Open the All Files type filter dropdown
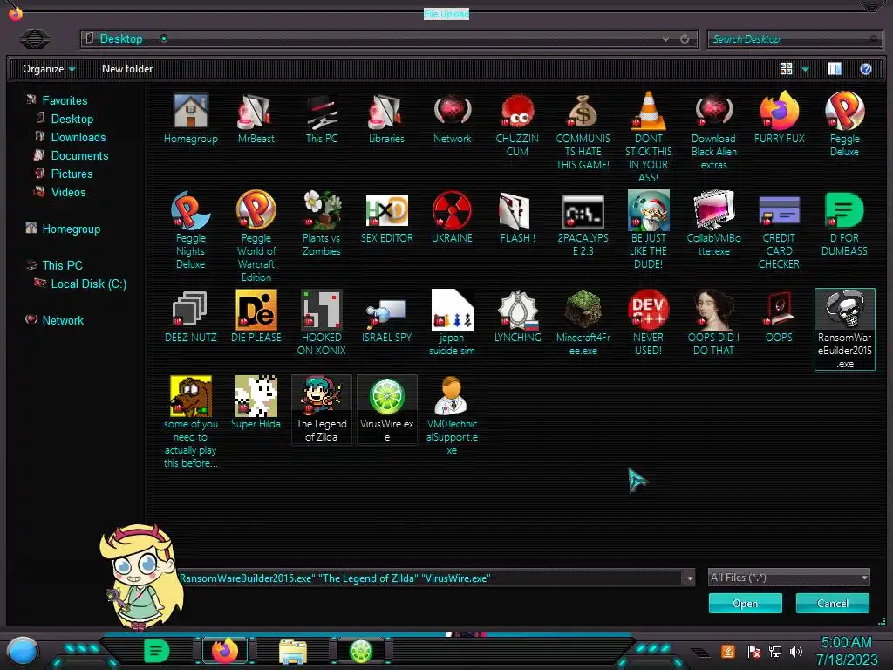Screen dimensions: 893x670 point(788,578)
